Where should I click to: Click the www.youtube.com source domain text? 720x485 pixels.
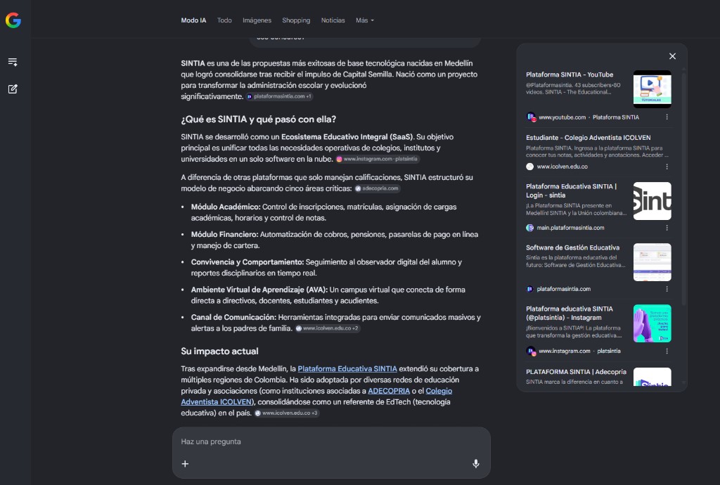pos(562,117)
